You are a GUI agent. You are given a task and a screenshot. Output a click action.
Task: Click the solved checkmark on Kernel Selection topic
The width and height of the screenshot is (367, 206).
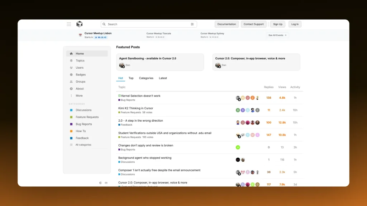point(119,96)
